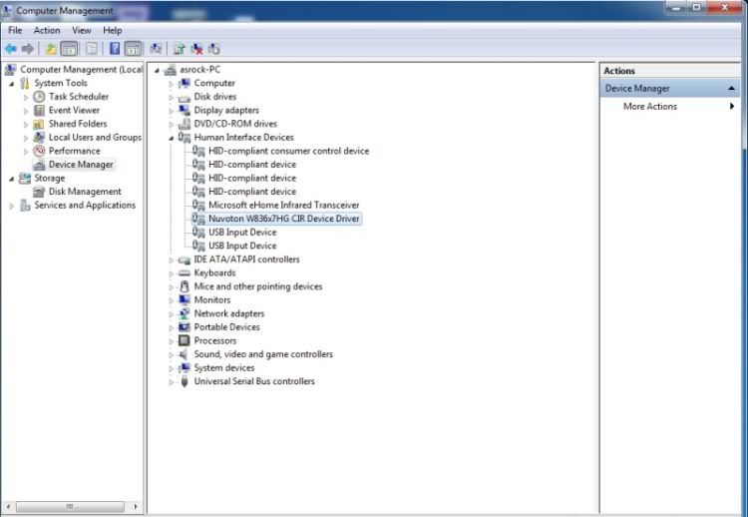Click the Up One Level folder icon

(x=51, y=49)
